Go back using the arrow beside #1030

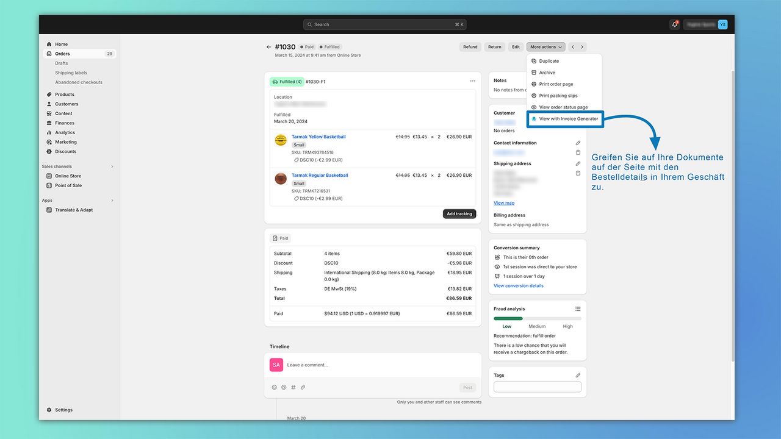tap(269, 47)
